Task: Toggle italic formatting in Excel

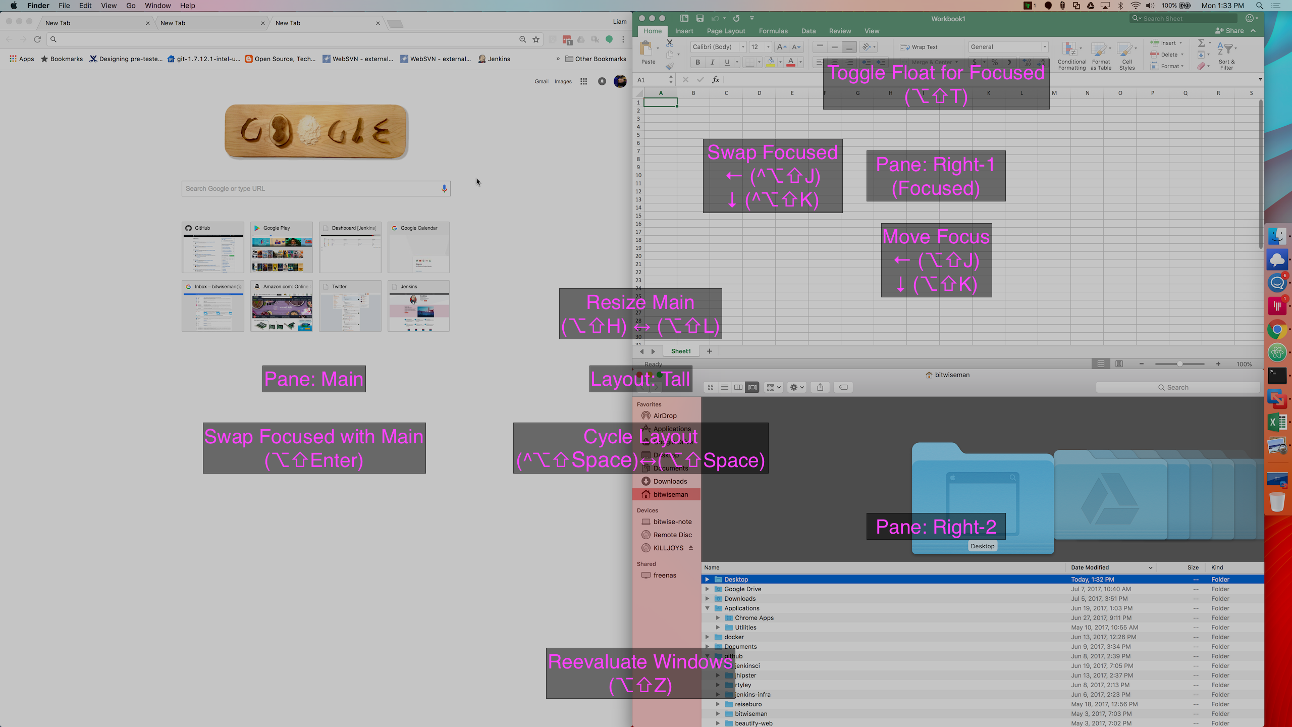Action: tap(712, 62)
